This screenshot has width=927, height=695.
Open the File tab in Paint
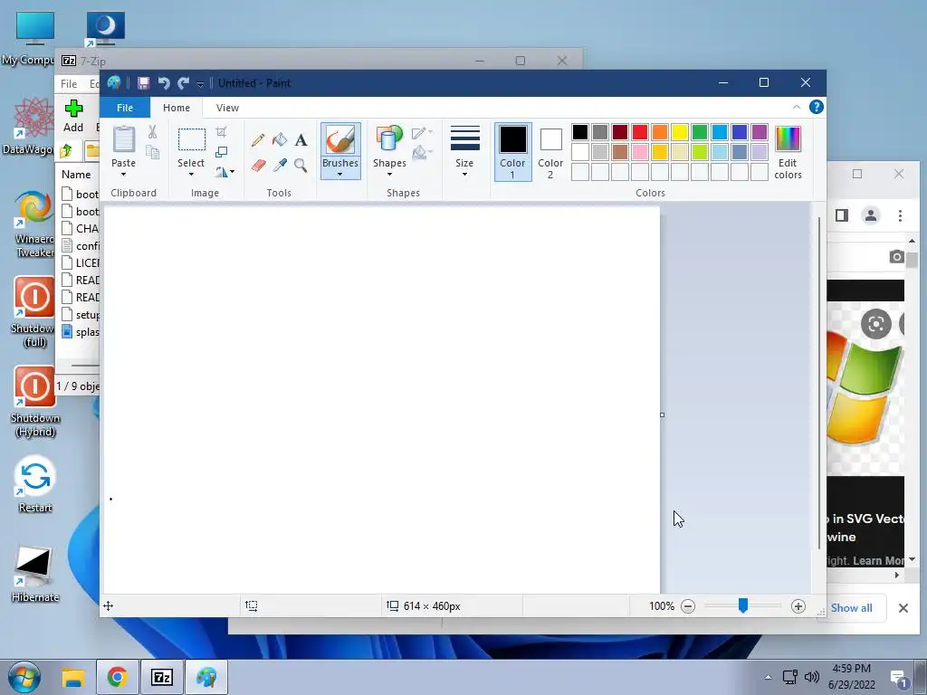[125, 108]
